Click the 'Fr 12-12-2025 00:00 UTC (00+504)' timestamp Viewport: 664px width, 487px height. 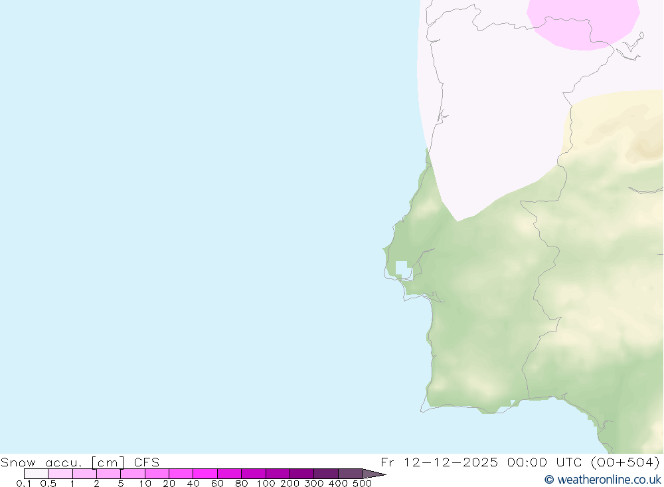[x=520, y=462]
